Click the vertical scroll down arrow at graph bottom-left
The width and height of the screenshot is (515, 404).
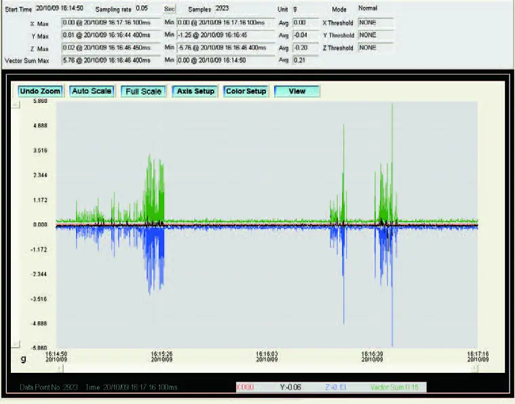coord(16,344)
